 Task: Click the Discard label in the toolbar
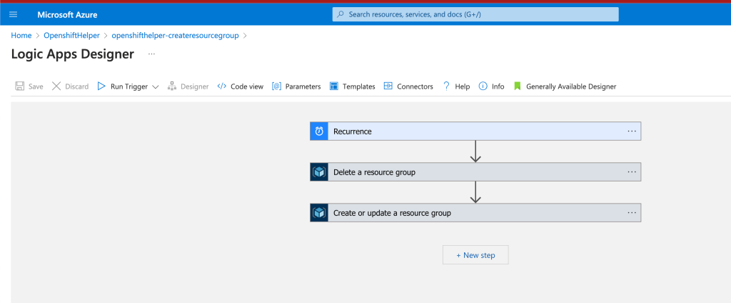pos(77,86)
